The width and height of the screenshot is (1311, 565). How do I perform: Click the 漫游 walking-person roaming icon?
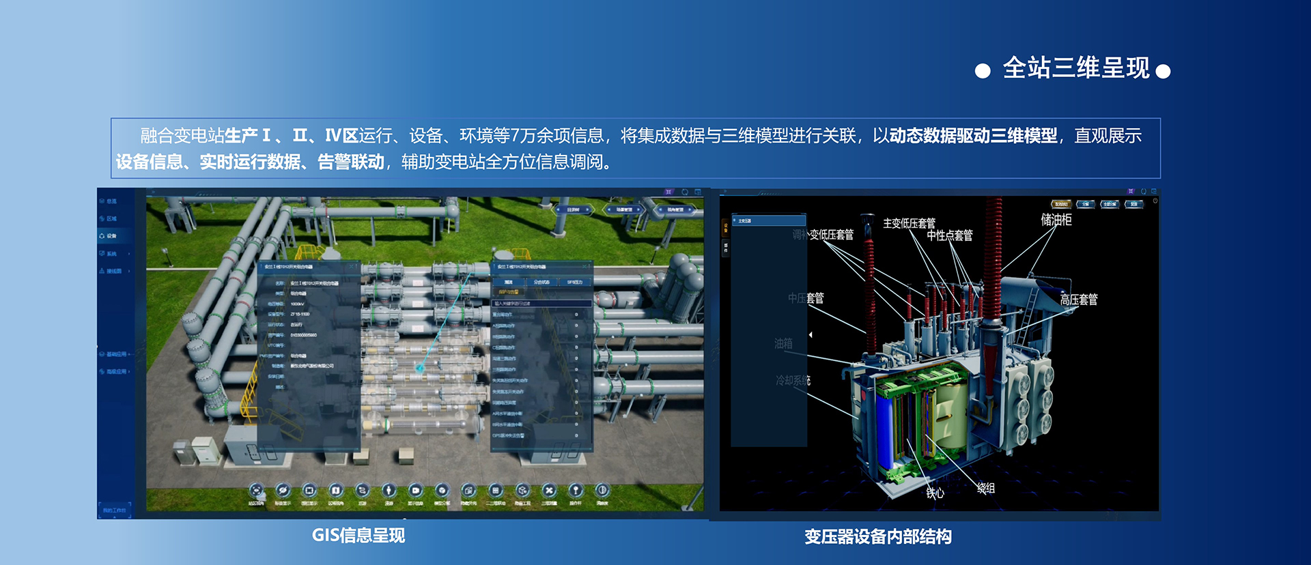coord(389,491)
